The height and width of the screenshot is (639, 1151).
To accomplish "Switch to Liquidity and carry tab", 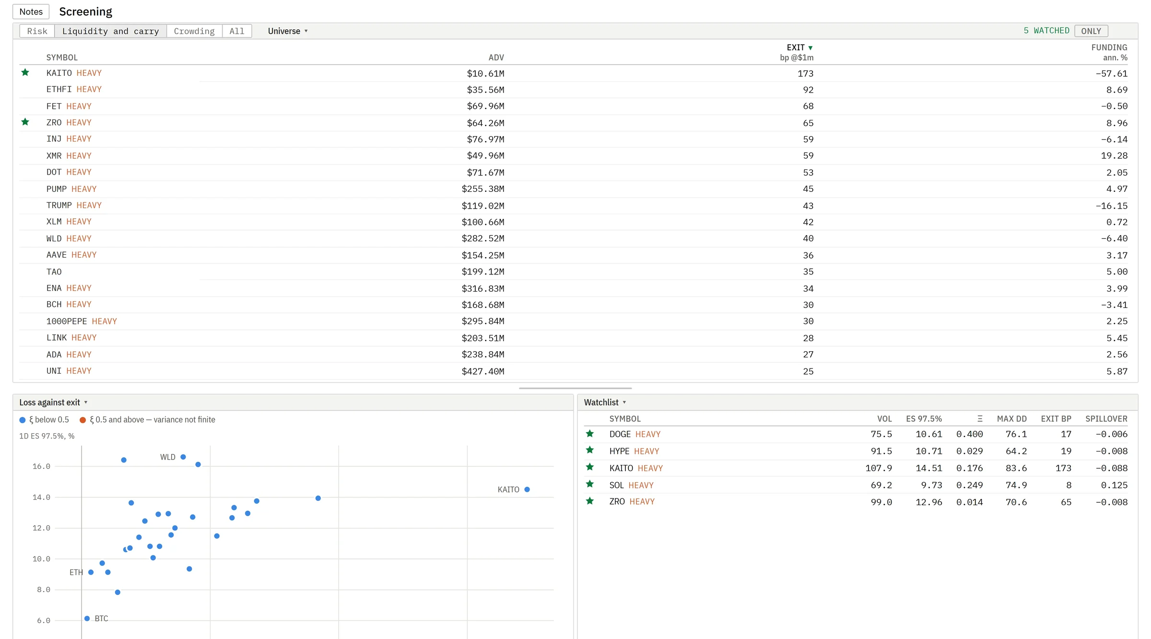I will [110, 31].
